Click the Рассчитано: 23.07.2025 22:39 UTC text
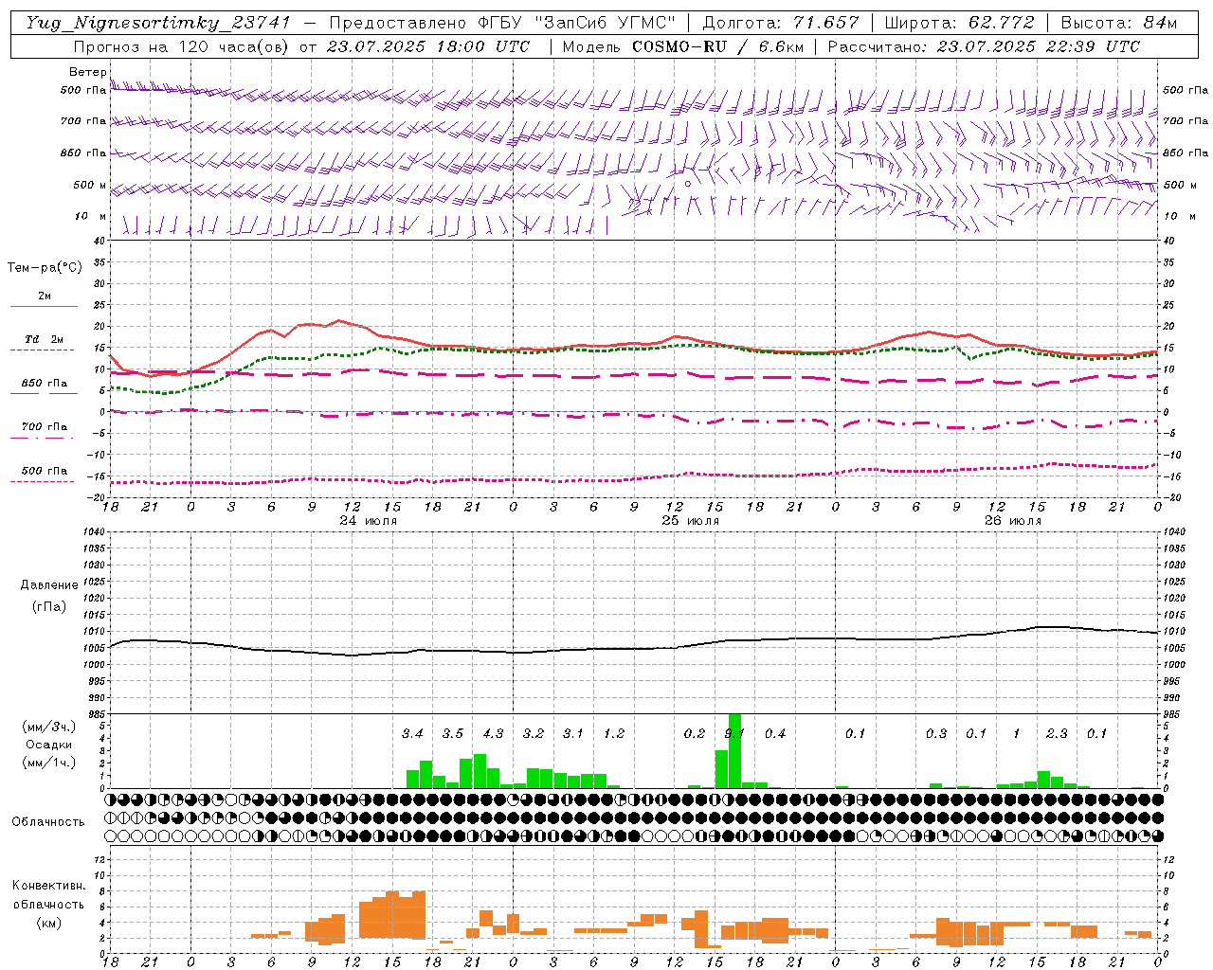 click(x=984, y=46)
